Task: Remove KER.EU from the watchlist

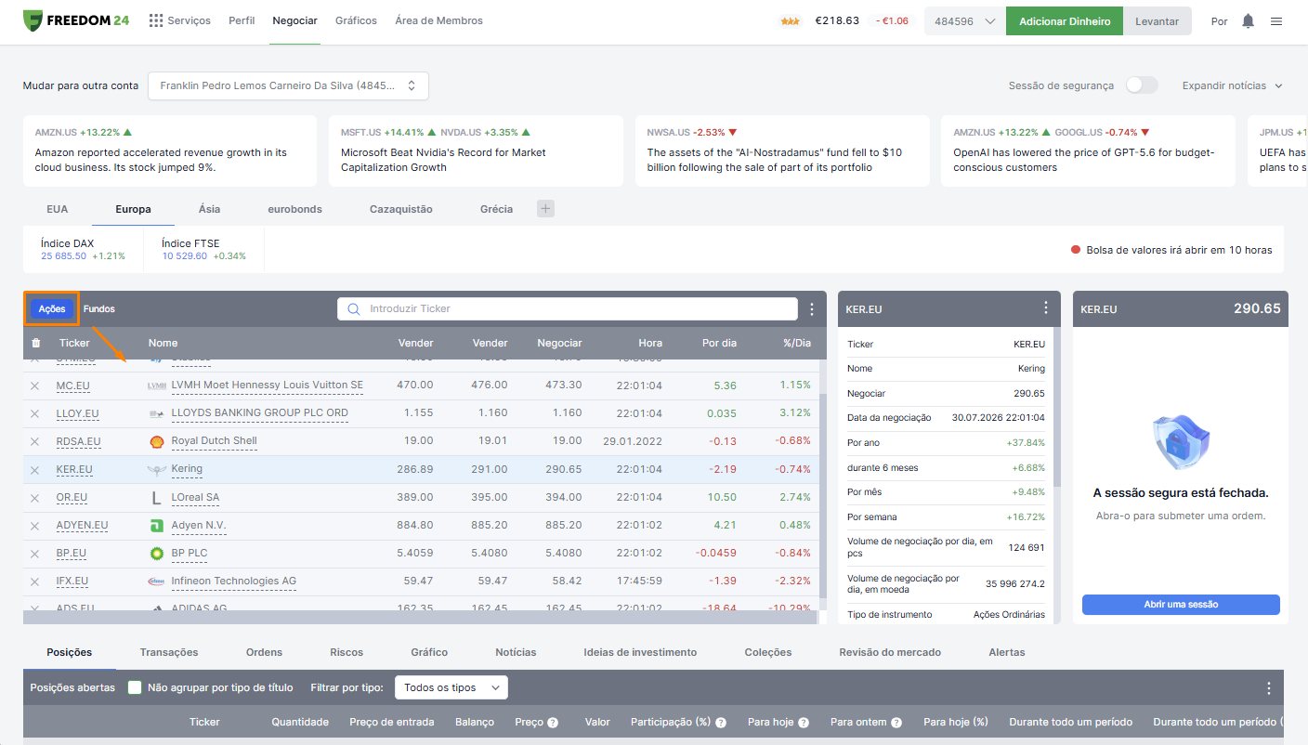Action: coord(35,470)
